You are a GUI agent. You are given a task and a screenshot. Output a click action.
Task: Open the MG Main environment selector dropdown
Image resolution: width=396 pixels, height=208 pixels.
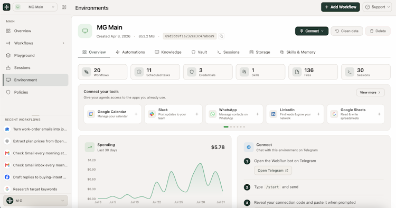pyautogui.click(x=35, y=7)
